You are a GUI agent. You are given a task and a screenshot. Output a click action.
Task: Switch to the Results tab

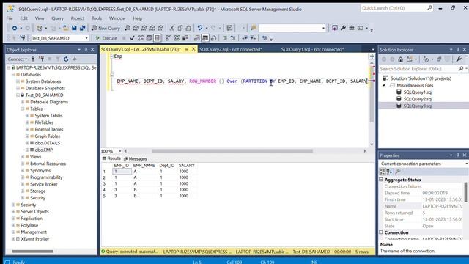point(111,158)
